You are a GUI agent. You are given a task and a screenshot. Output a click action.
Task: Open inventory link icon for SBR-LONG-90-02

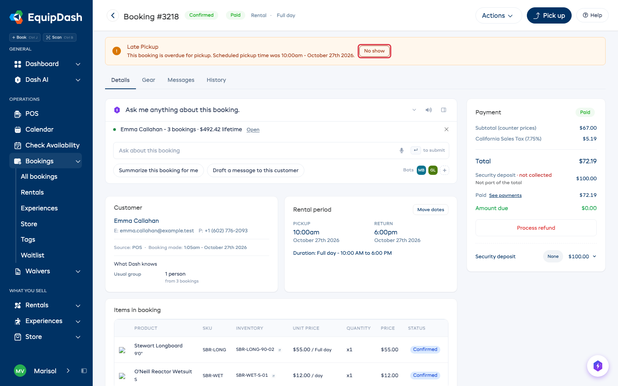[x=280, y=350]
